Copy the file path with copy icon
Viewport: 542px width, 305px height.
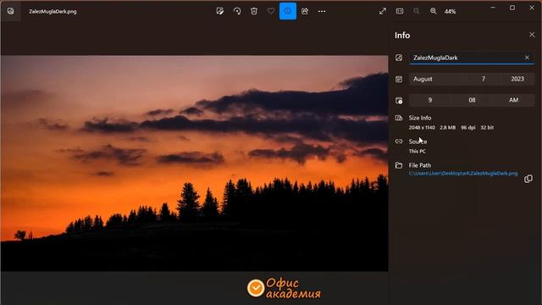(x=528, y=179)
